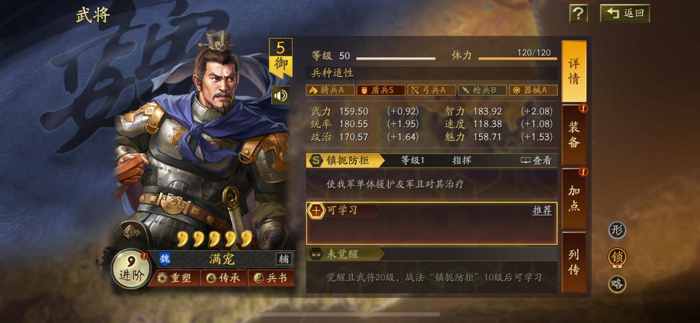Click the 推荐 recommended link
The width and height of the screenshot is (700, 323).
click(542, 211)
